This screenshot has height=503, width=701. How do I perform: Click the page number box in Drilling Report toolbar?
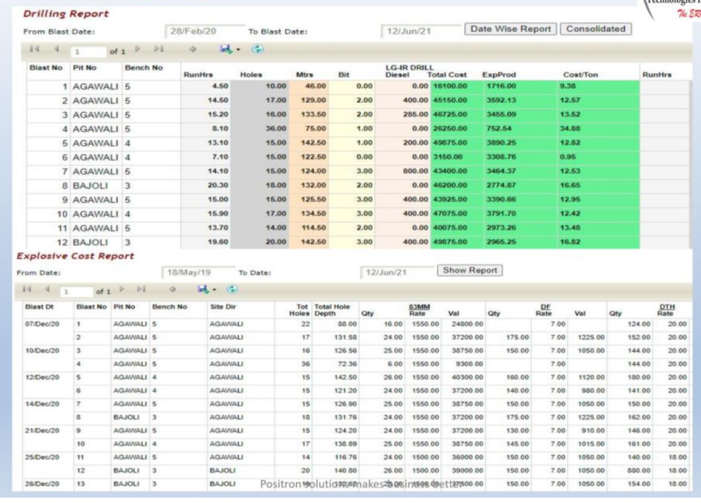89,48
